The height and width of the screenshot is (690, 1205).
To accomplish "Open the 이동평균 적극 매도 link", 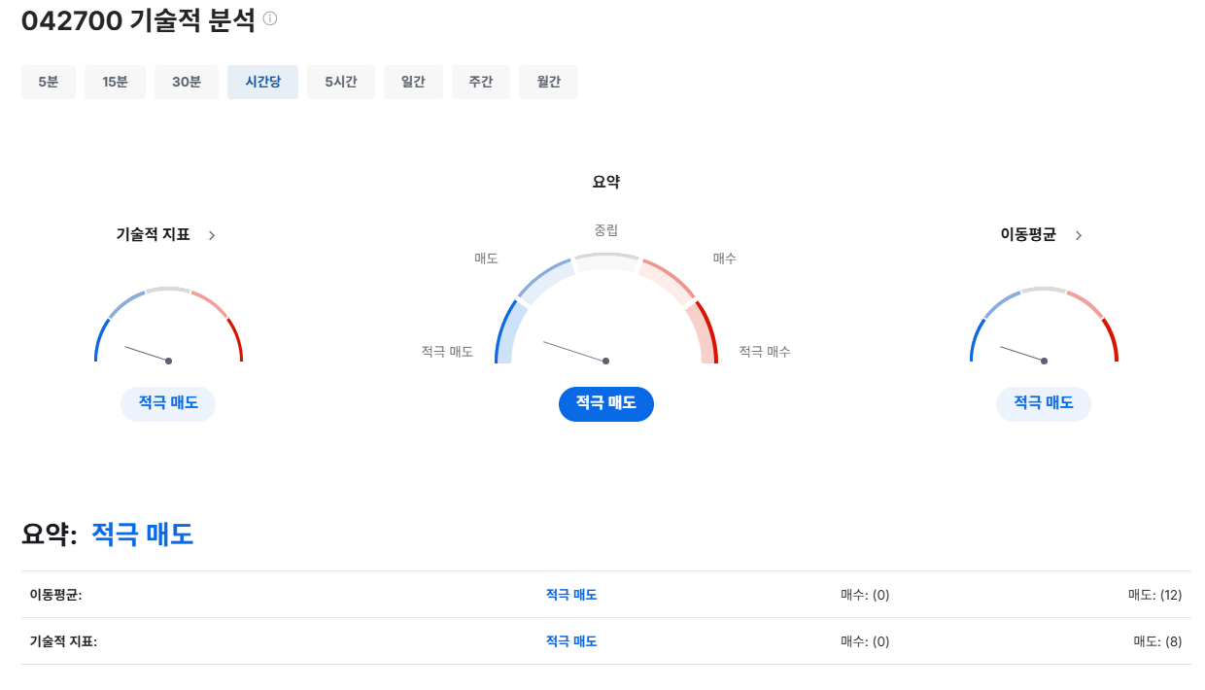I will [570, 594].
